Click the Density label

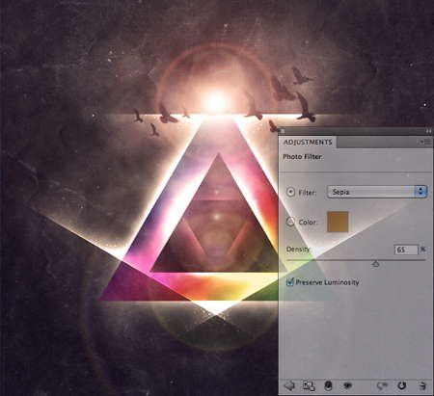[x=298, y=250]
